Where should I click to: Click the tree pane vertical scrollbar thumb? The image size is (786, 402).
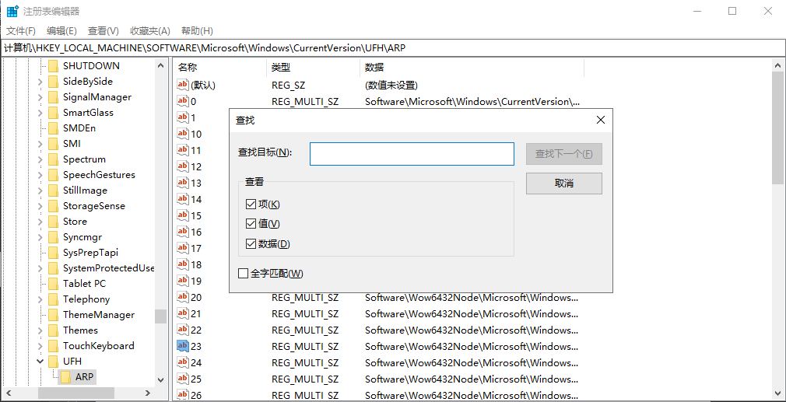coord(160,316)
